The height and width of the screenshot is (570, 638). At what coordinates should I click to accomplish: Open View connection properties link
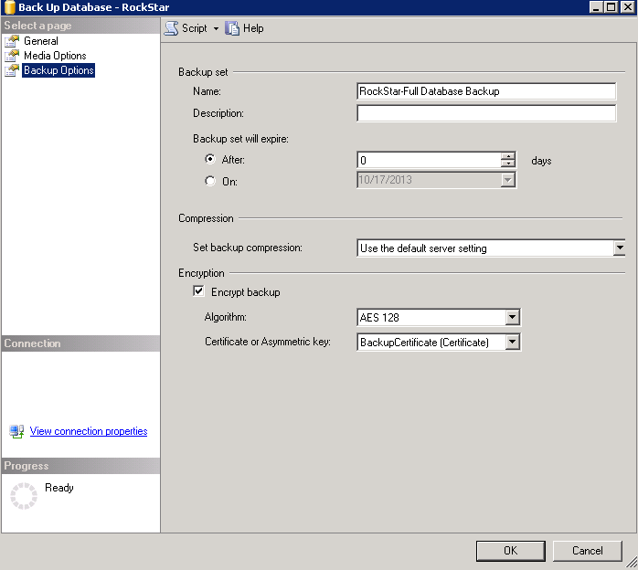pyautogui.click(x=89, y=431)
